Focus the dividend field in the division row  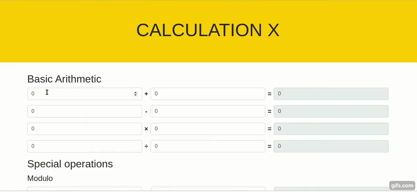(x=84, y=146)
